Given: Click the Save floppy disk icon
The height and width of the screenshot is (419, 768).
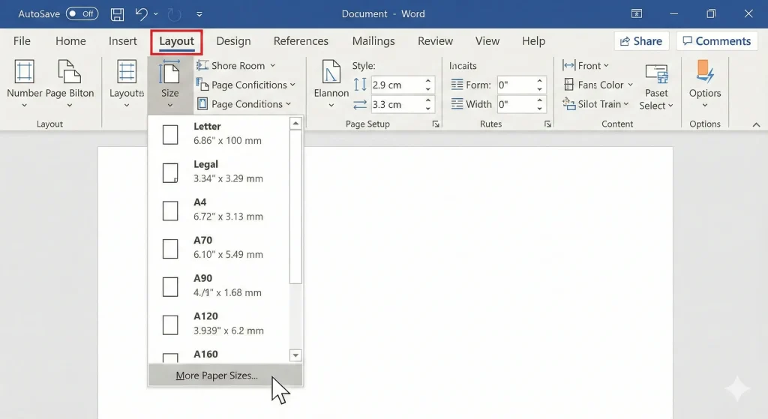Looking at the screenshot, I should tap(117, 14).
